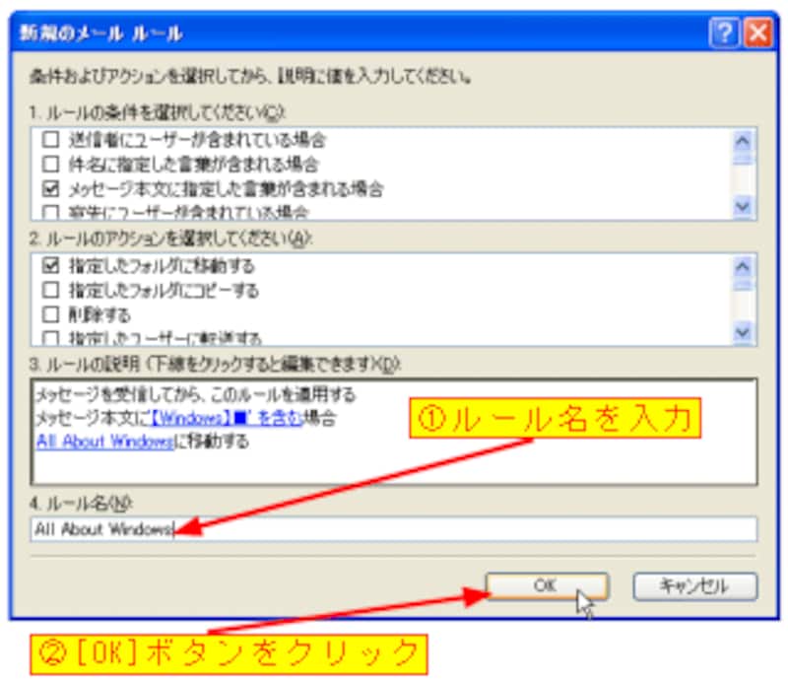
Task: Check 削除する action
Action: (x=51, y=314)
